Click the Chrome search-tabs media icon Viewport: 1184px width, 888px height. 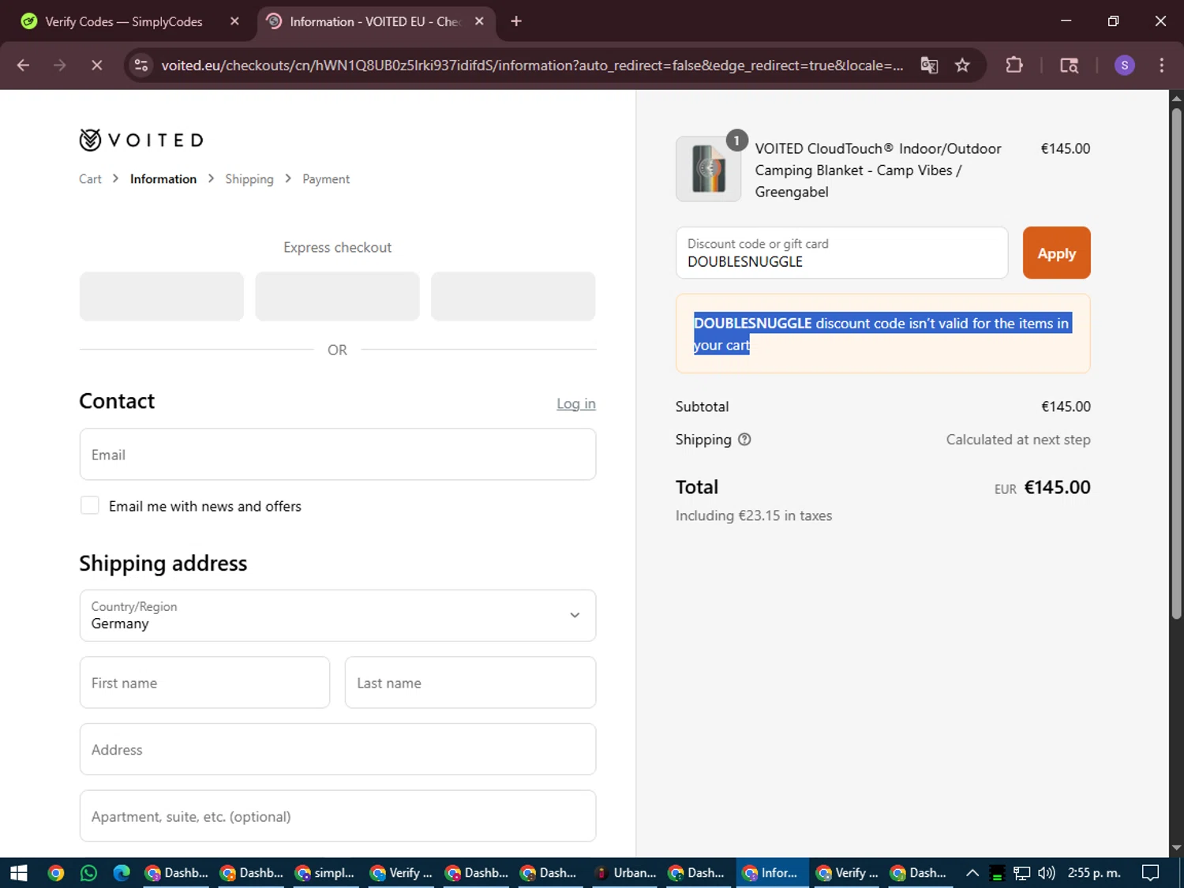click(1069, 66)
